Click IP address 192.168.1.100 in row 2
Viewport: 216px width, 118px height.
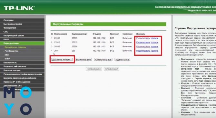pyautogui.click(x=99, y=43)
